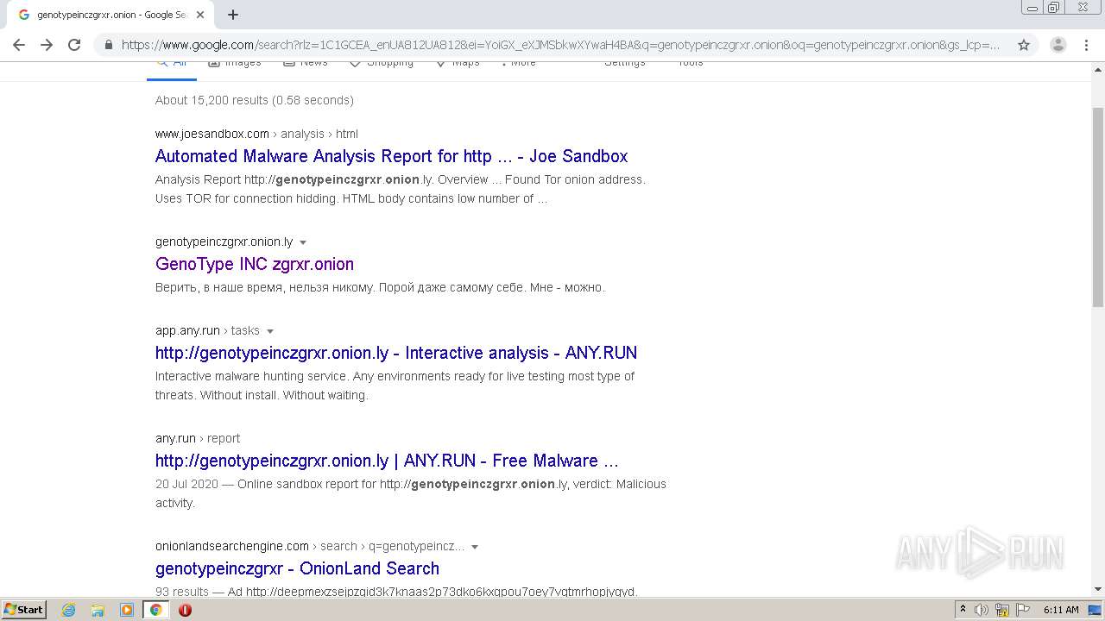Open a new tab with the plus button

tap(233, 15)
